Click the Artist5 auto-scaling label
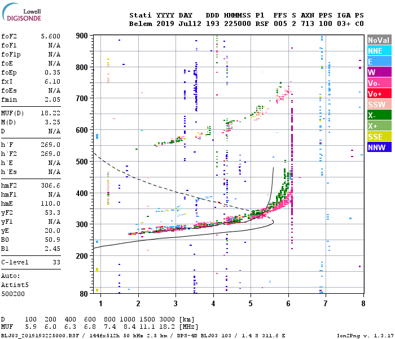The height and width of the screenshot is (339, 395). pyautogui.click(x=15, y=285)
